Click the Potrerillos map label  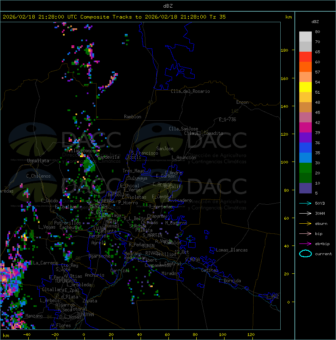(x=67, y=223)
